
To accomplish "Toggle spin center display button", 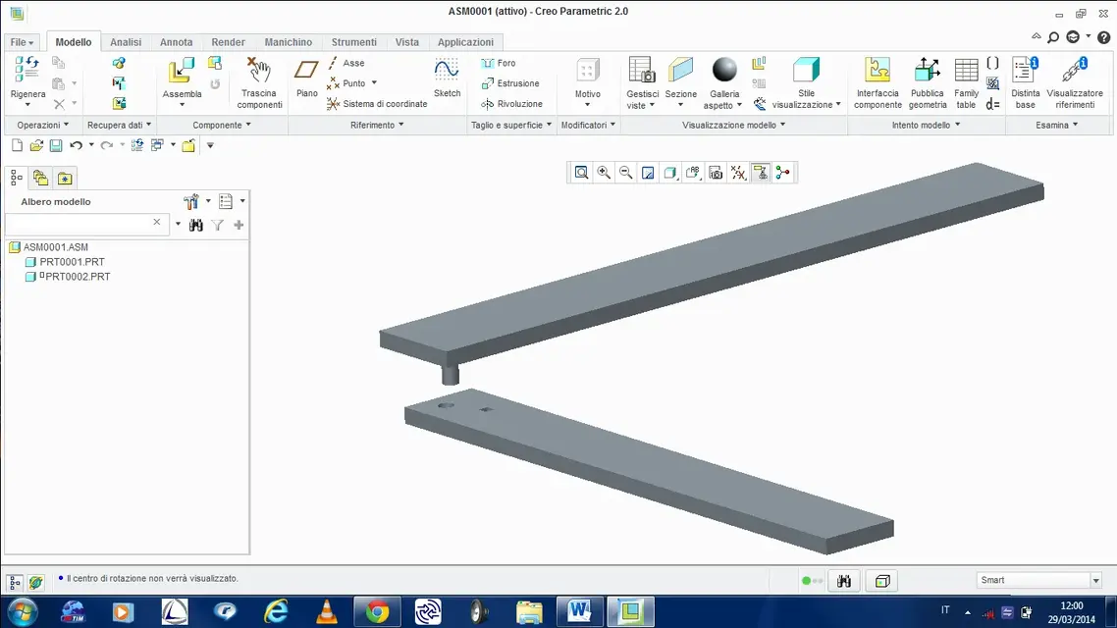I will click(x=782, y=173).
